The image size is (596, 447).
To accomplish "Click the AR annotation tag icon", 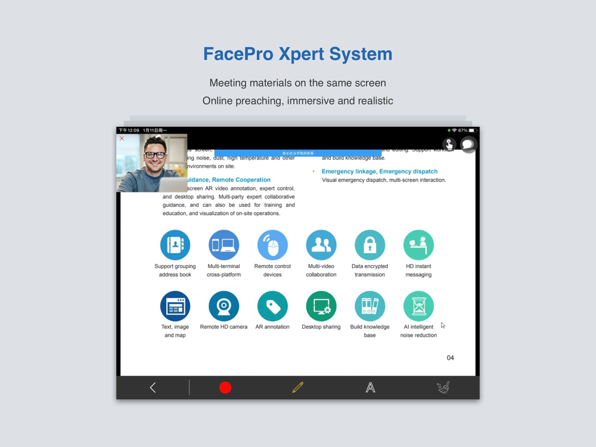I will pyautogui.click(x=272, y=306).
